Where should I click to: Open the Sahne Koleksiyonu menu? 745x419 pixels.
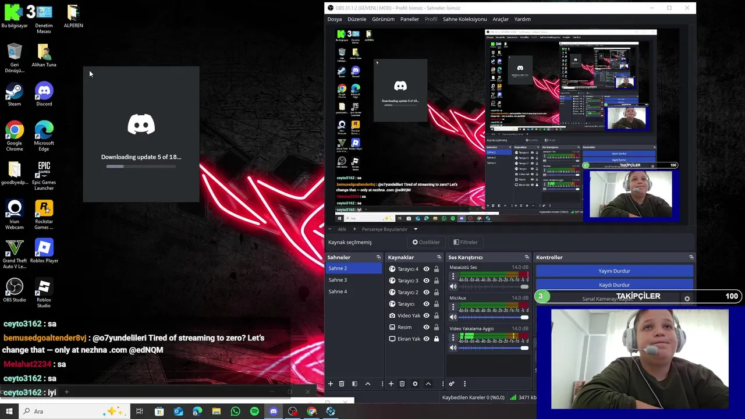[x=464, y=19]
